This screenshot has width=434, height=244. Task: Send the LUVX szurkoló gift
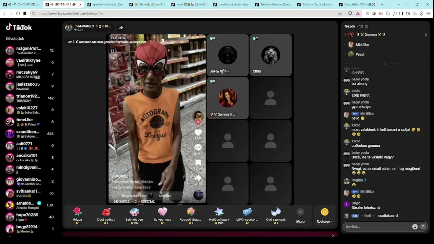(247, 216)
